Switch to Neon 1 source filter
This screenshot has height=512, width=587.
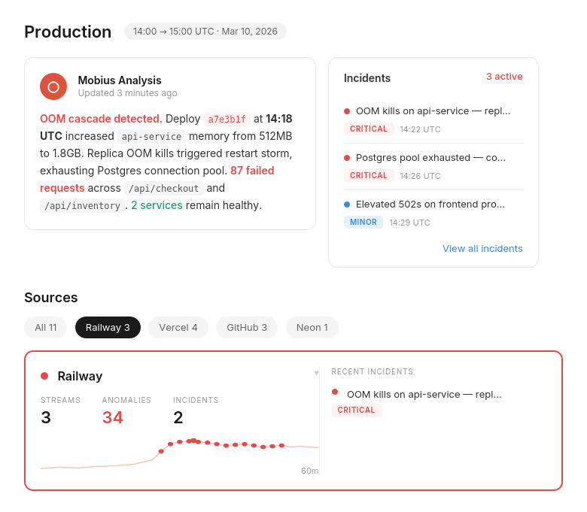tap(312, 328)
